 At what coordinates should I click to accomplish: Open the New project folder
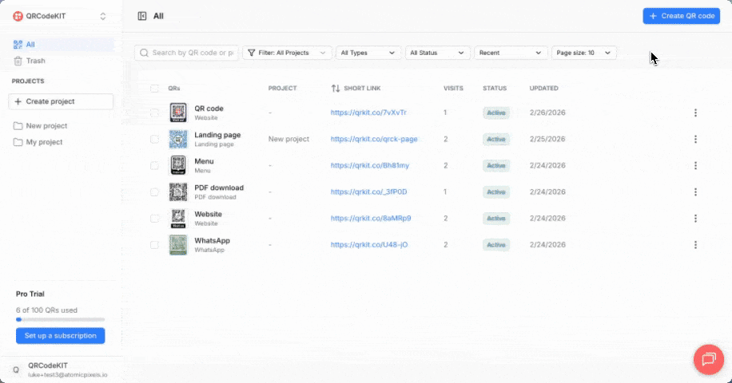46,126
